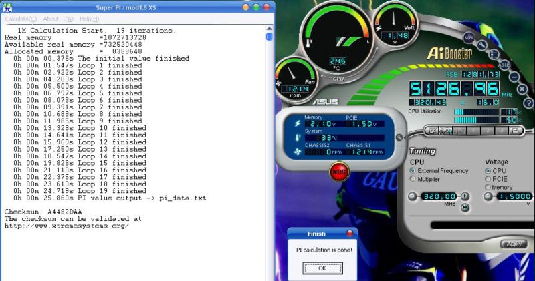
Task: Click the FSB 1281.73 readout
Action: 480,74
